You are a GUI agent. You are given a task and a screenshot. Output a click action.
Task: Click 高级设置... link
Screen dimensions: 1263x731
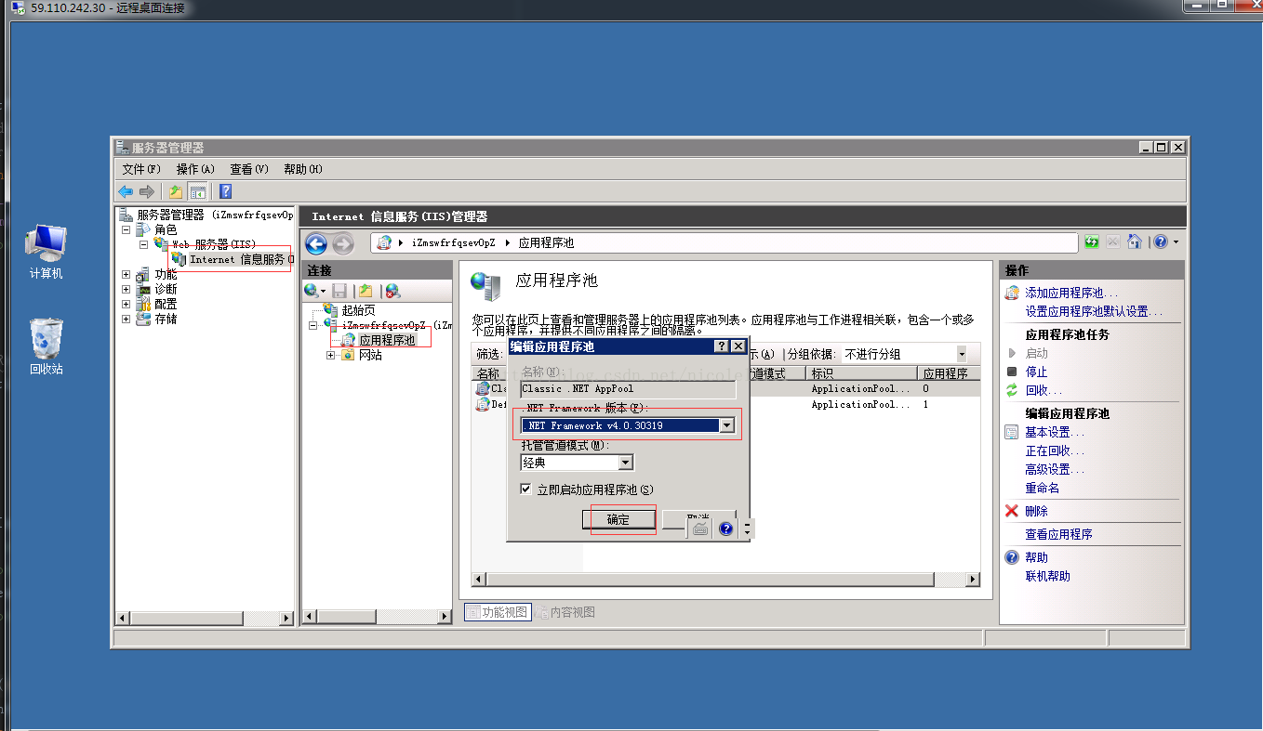point(1055,469)
